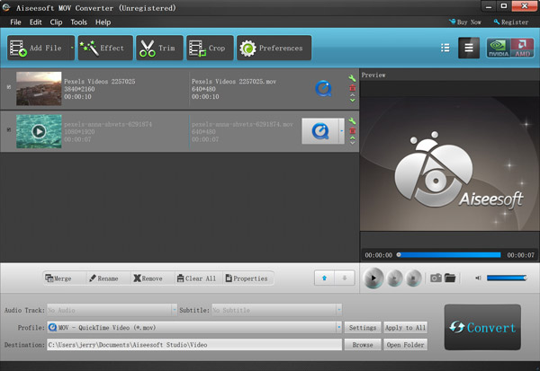
Task: Move Pexels Videos 2257025 up with arrow
Action: [352, 95]
